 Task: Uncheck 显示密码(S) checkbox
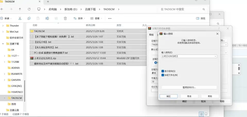click(163, 71)
